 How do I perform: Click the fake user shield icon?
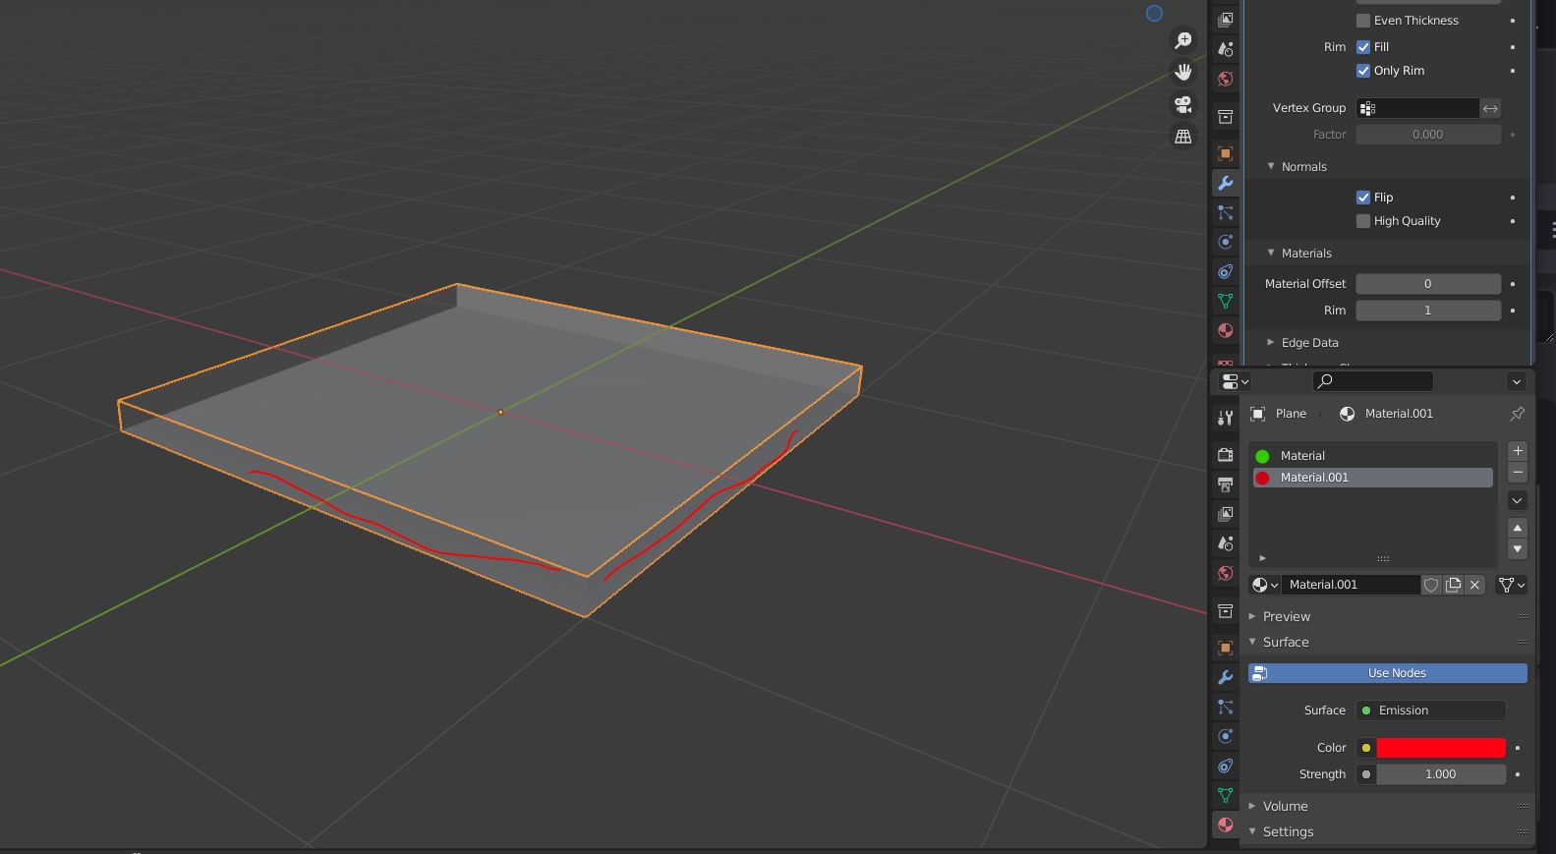click(1431, 585)
